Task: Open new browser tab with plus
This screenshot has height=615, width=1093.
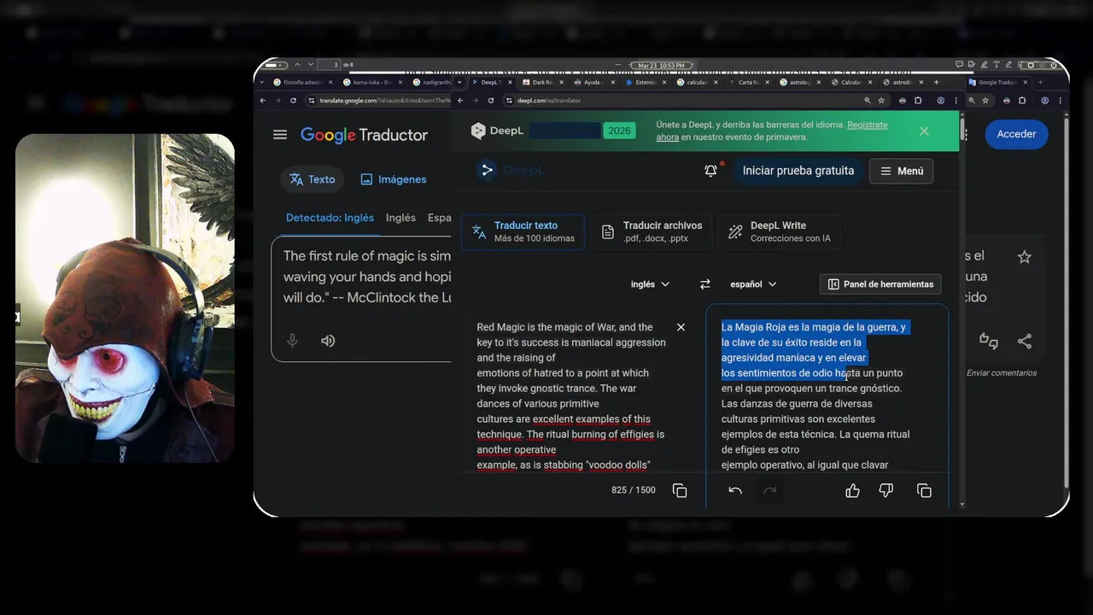Action: (937, 82)
